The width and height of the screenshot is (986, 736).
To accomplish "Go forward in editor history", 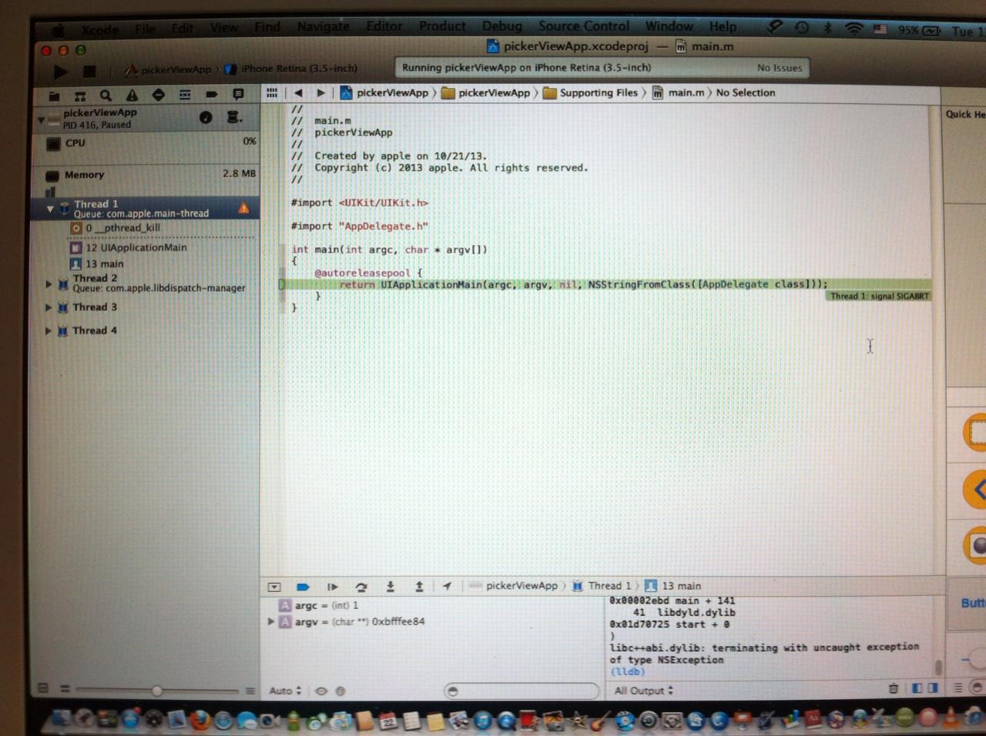I will coord(320,92).
